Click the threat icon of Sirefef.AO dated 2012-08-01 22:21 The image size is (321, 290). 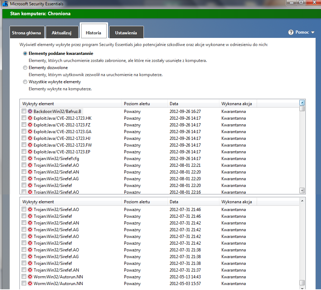coord(30,165)
